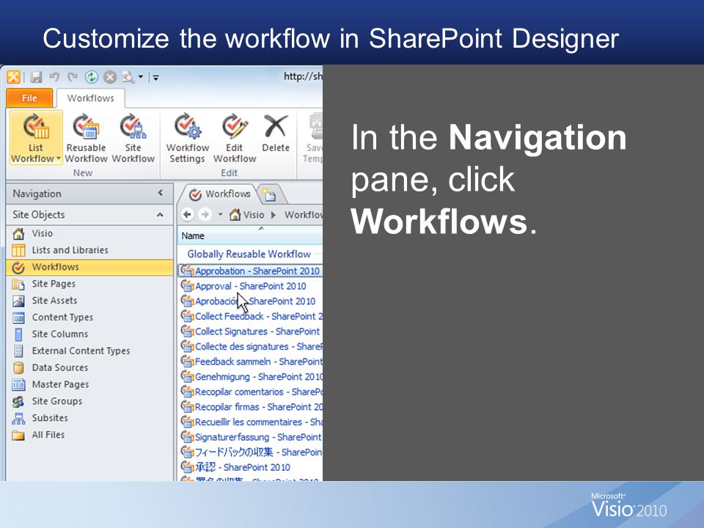
Task: Open the Customize Quick Access Toolbar dropdown
Action: (x=155, y=78)
